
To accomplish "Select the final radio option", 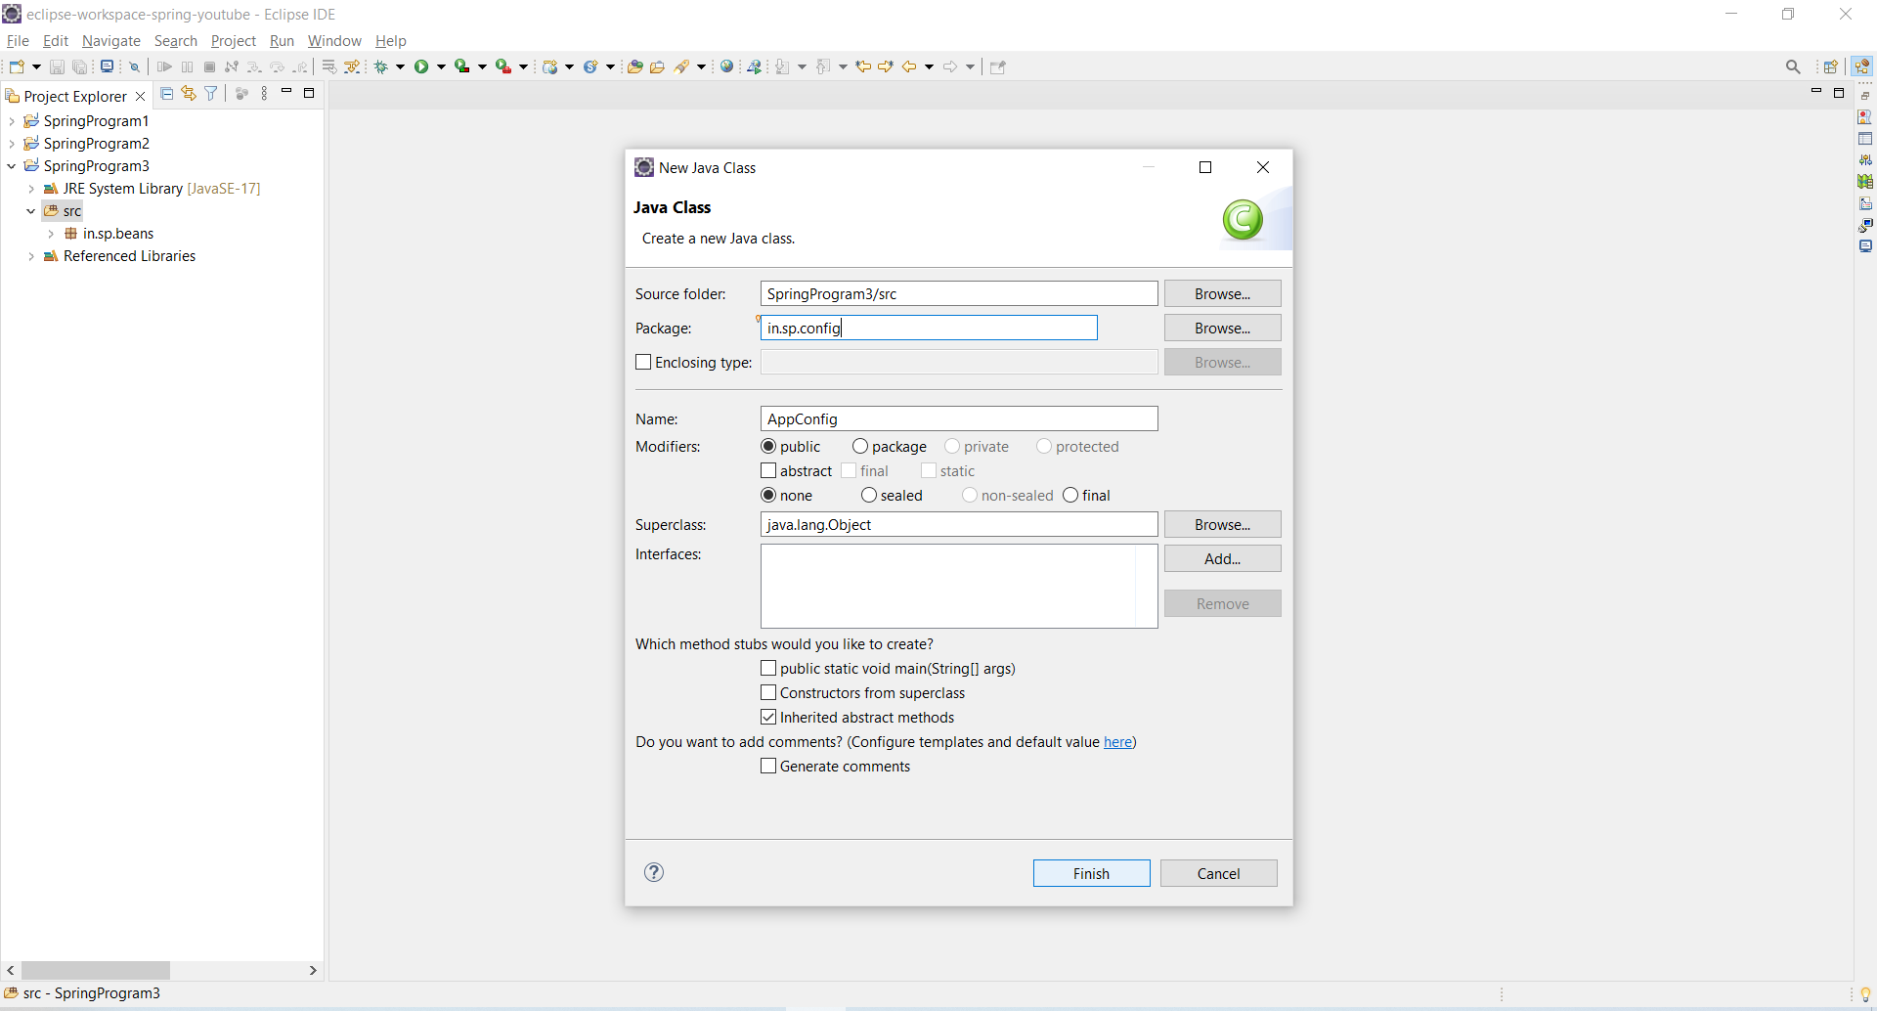I will [1070, 495].
